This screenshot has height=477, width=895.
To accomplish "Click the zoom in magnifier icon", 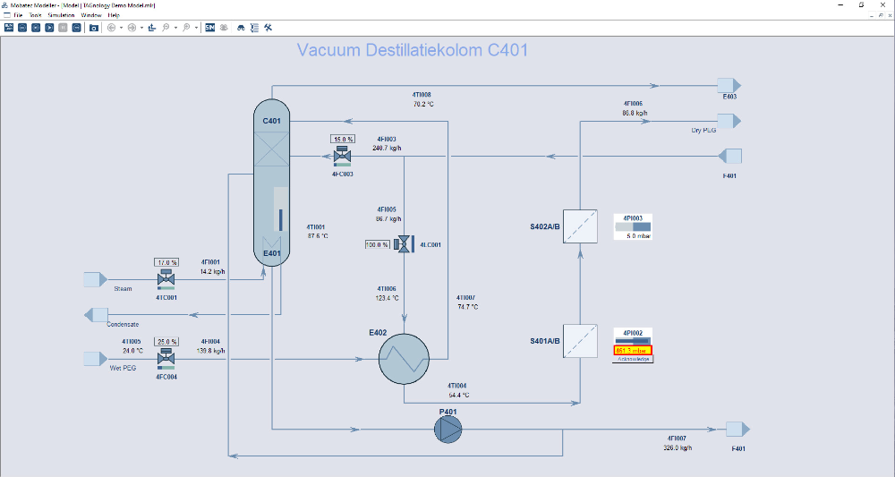I will (x=186, y=28).
